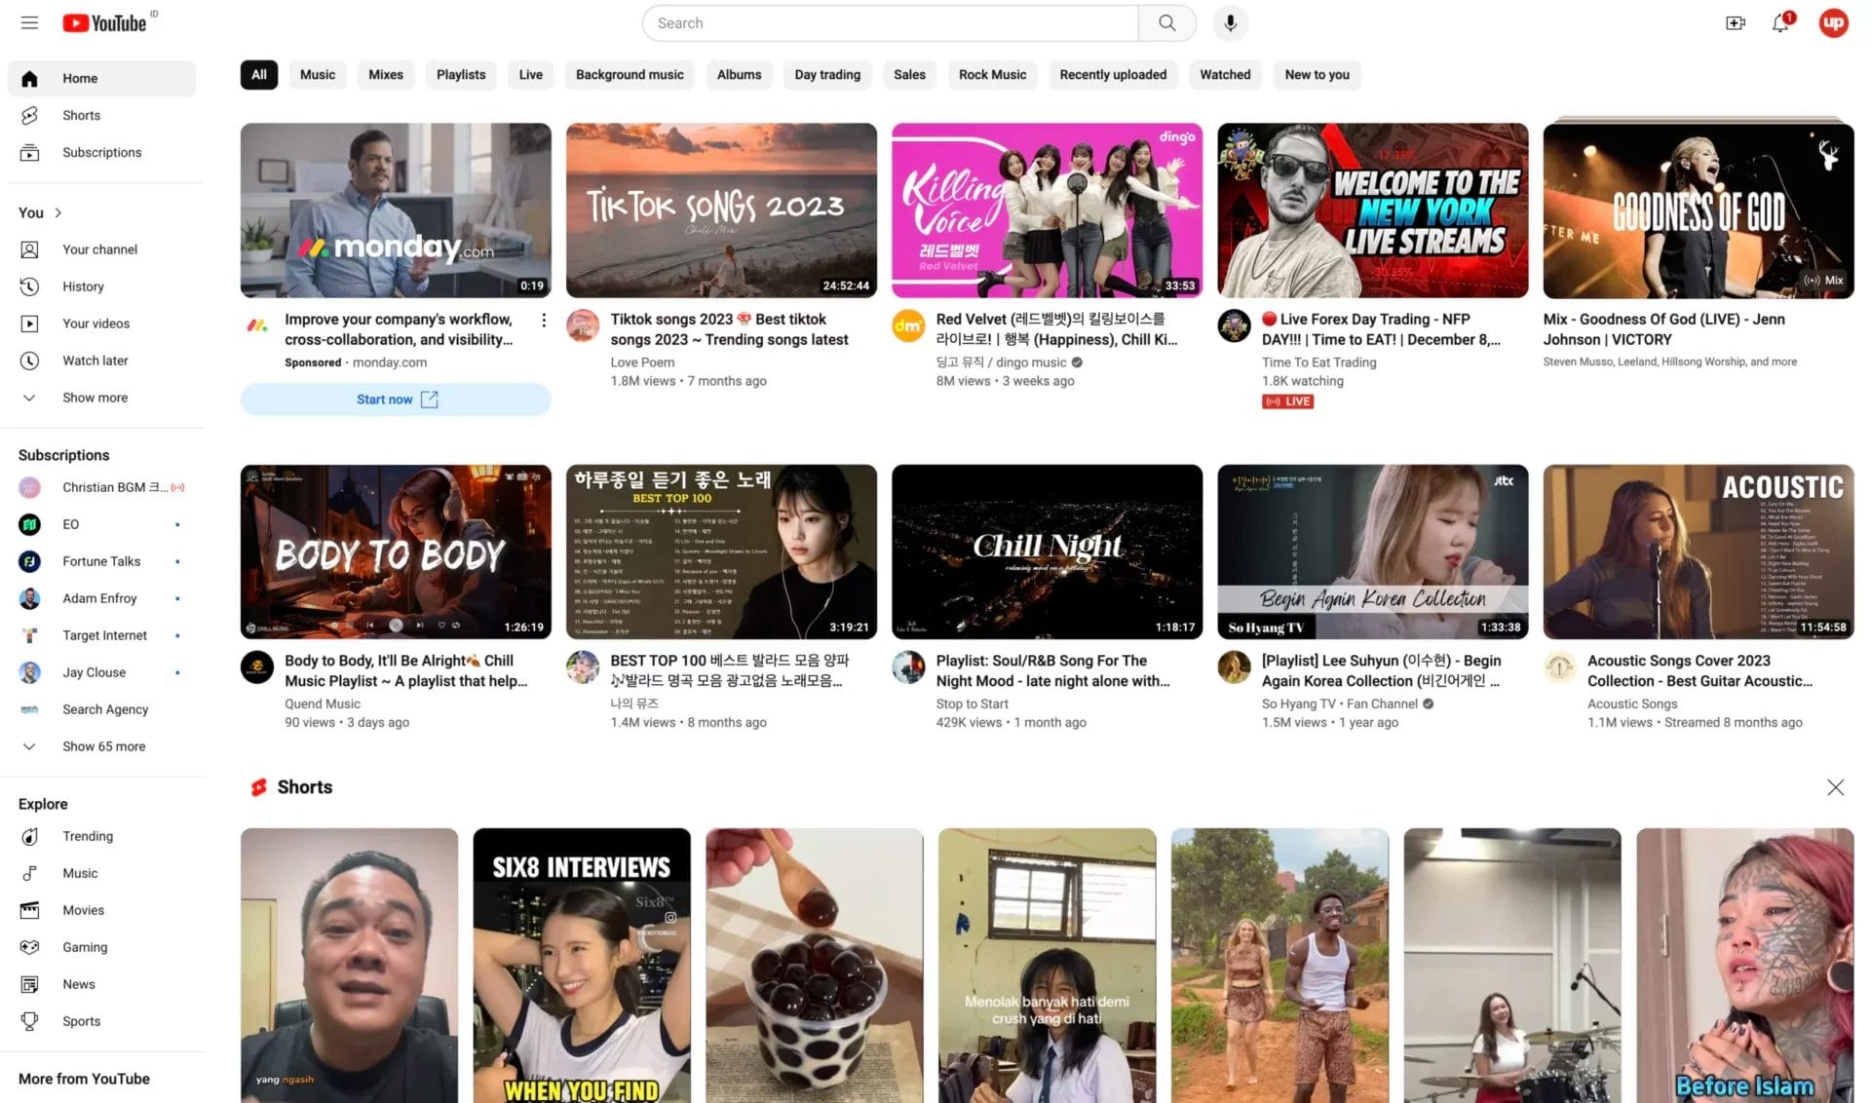Enable the Watched filter chip

(x=1225, y=74)
